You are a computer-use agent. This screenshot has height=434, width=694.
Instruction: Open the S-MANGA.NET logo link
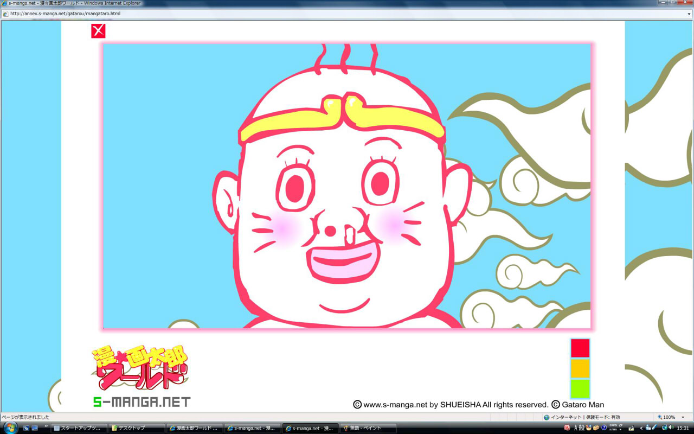[142, 402]
